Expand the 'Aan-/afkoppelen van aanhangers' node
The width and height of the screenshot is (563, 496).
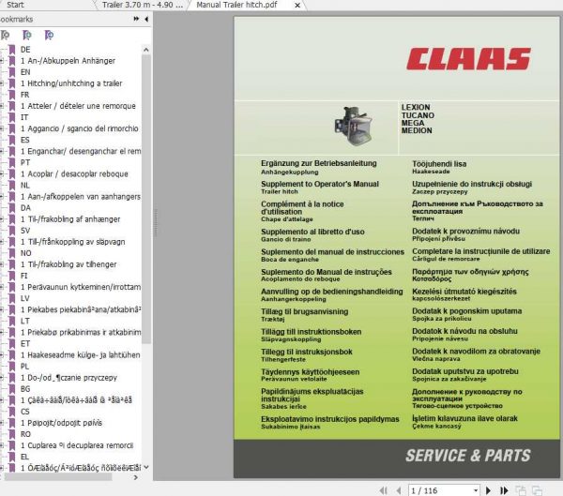[2, 196]
